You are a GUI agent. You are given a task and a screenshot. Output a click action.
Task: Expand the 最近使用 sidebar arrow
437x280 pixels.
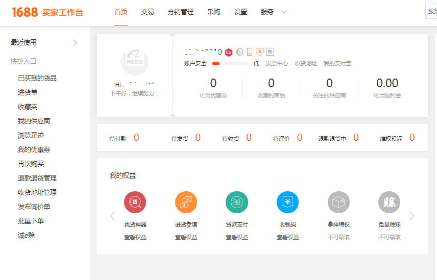coord(75,43)
